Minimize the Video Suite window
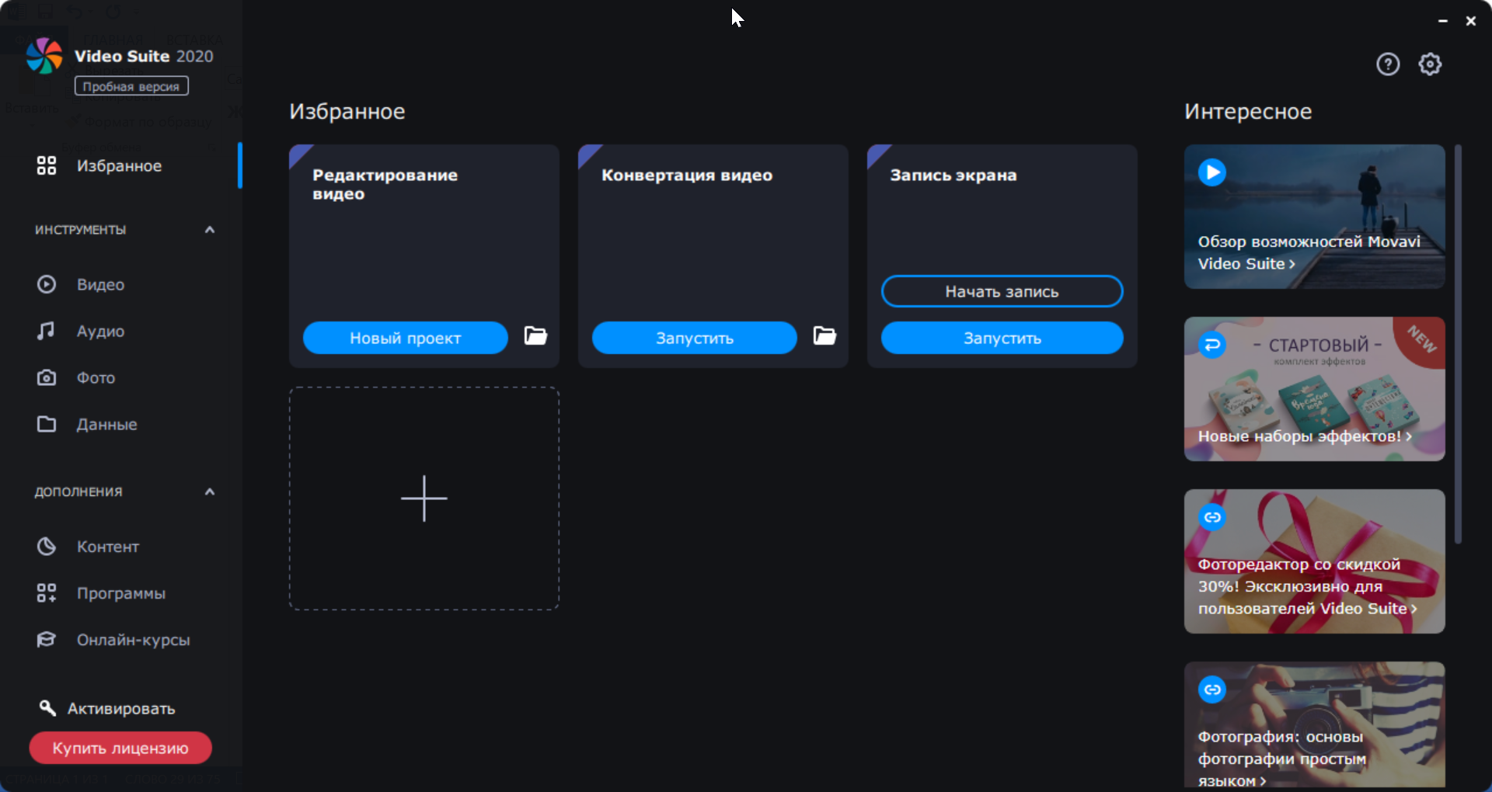Viewport: 1492px width, 792px height. coord(1443,21)
